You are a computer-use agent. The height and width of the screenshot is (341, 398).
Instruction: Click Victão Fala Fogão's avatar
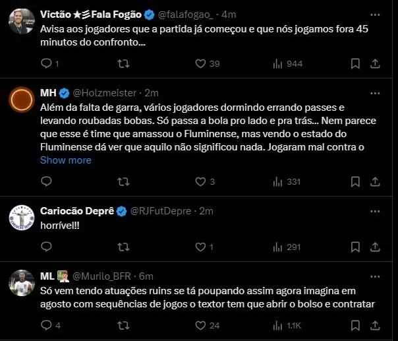tap(21, 21)
